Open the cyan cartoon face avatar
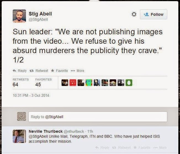 coord(89,83)
